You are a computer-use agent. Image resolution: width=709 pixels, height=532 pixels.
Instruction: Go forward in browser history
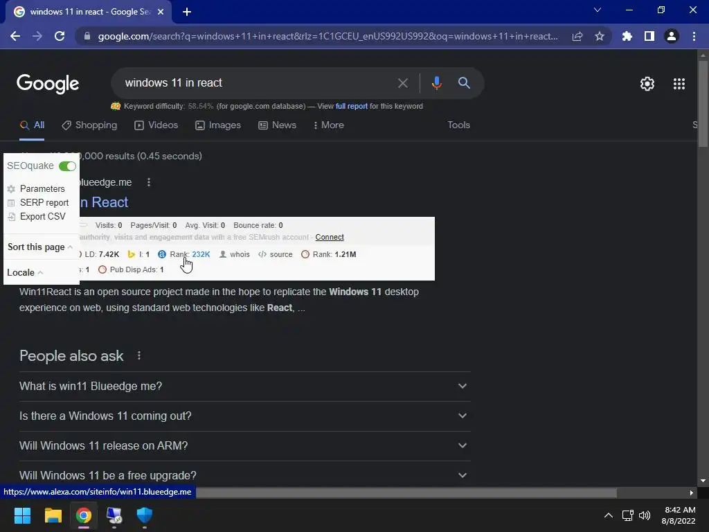point(37,36)
